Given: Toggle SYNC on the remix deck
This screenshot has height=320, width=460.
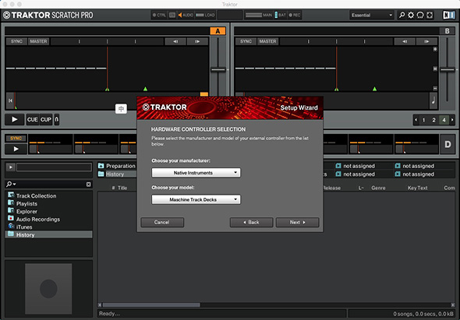Looking at the screenshot, I should [x=16, y=139].
